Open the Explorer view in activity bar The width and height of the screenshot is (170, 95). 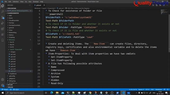click(x=2, y=6)
